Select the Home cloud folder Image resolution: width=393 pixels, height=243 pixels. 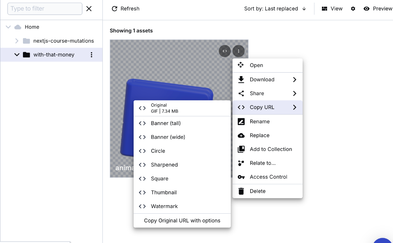tap(27, 27)
